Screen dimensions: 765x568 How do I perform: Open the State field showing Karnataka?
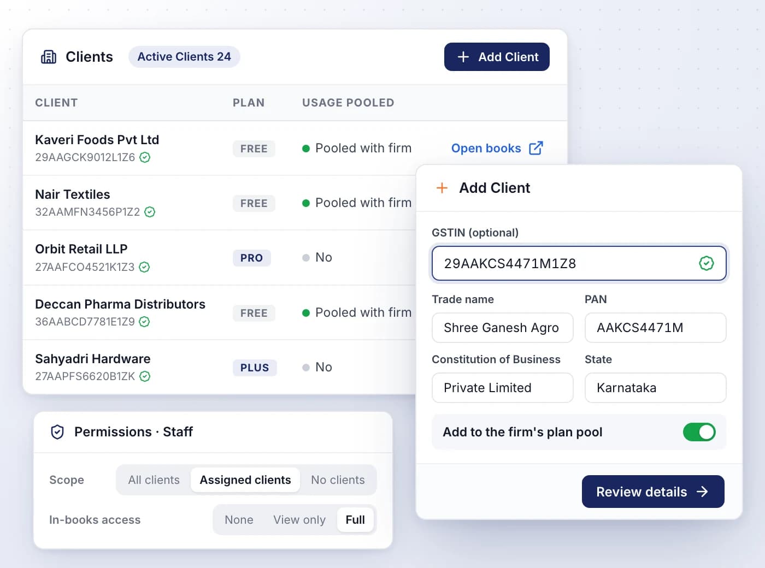coord(655,388)
